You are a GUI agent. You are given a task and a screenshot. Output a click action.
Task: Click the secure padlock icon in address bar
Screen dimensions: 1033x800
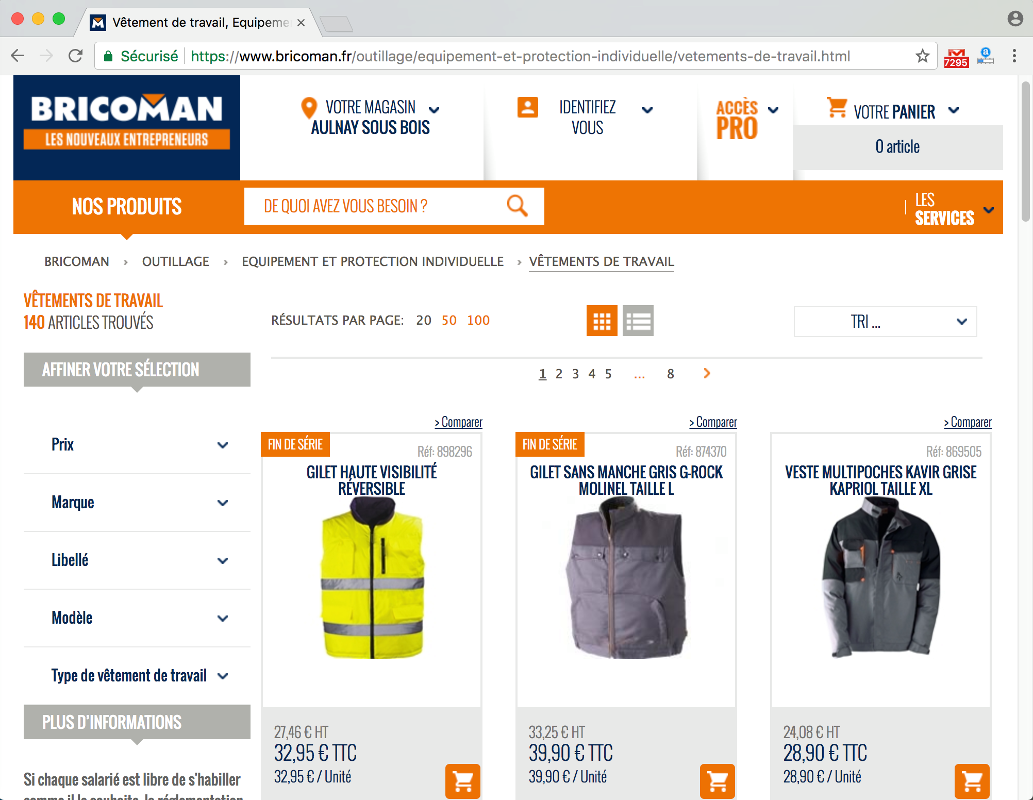(x=108, y=56)
